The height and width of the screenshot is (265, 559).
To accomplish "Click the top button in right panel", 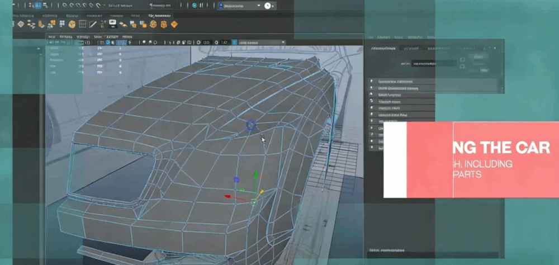I will tap(479, 56).
